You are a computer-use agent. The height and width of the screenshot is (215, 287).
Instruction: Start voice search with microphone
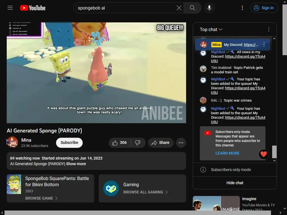(x=209, y=8)
